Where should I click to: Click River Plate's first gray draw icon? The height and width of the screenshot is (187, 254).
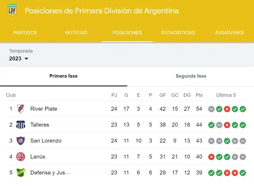(x=211, y=109)
